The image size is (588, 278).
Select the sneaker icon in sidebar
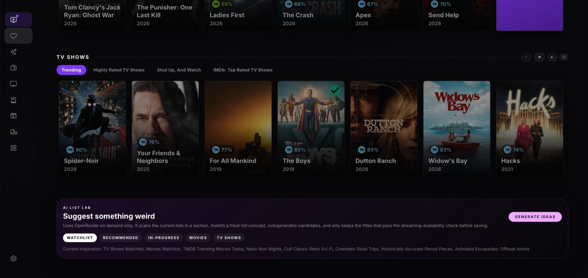coord(13,132)
